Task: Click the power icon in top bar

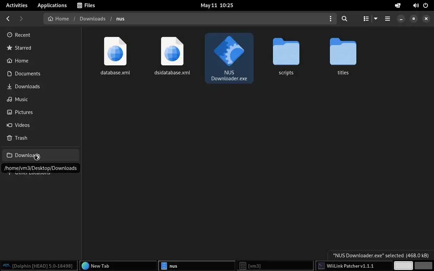Action: pyautogui.click(x=425, y=5)
